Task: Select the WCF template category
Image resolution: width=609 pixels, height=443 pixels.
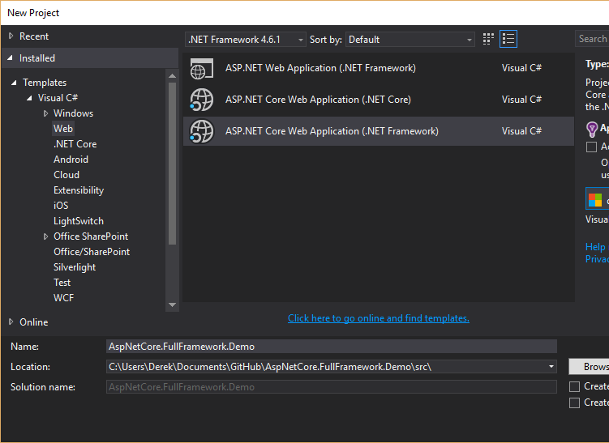Action: (x=64, y=298)
